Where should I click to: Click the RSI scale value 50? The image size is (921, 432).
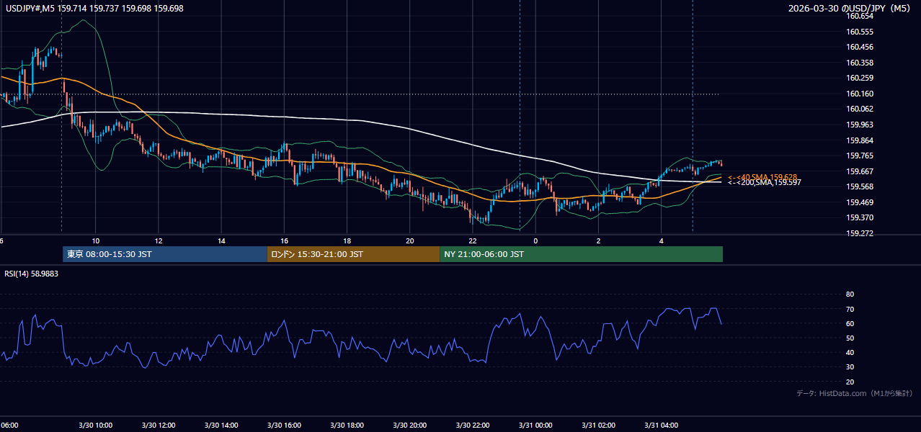click(850, 338)
